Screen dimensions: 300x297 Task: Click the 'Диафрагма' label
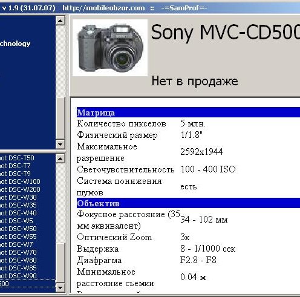click(99, 260)
